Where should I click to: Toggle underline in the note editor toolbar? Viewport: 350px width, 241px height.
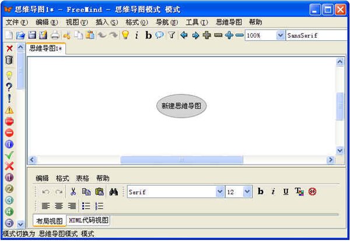[286, 192]
